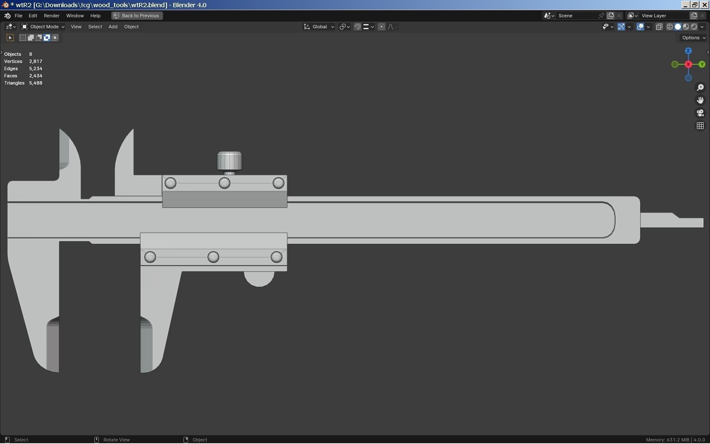
Task: Toggle the scene pin icon
Action: tap(601, 16)
